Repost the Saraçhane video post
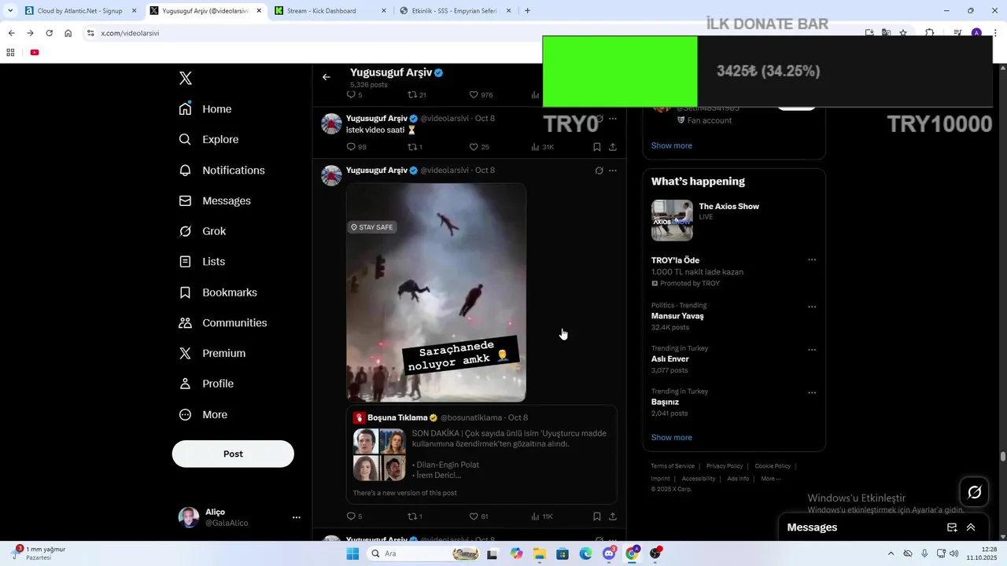Image resolution: width=1007 pixels, height=566 pixels. click(x=415, y=516)
